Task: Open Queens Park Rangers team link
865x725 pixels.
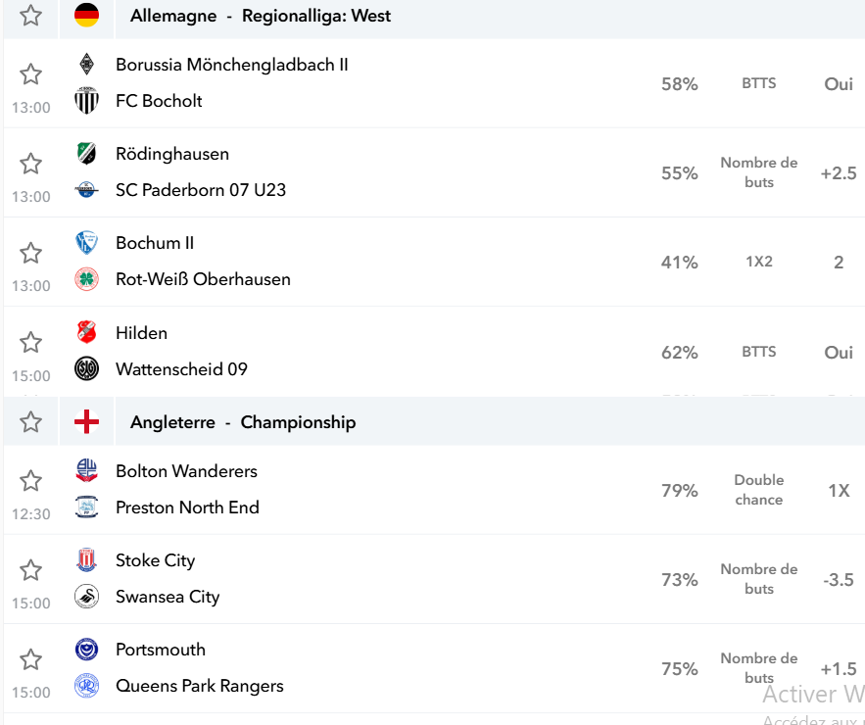Action: (200, 686)
